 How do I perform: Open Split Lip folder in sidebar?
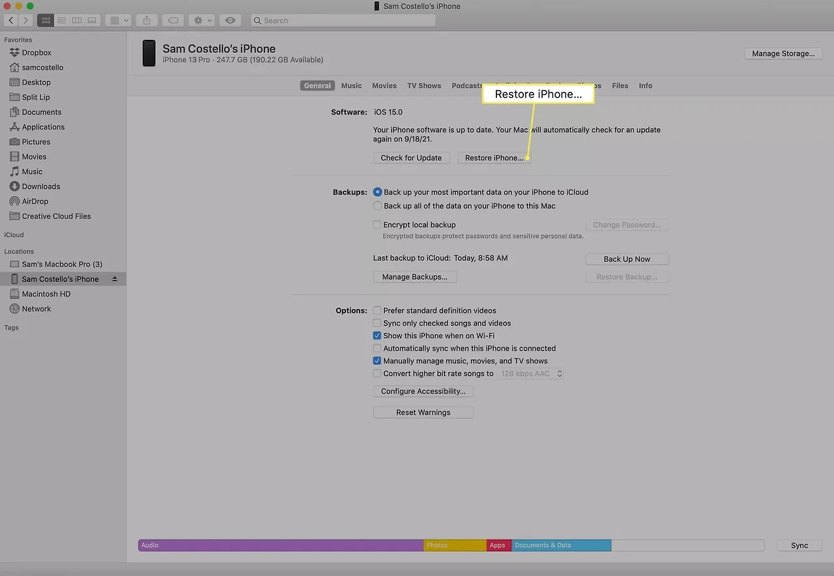[x=36, y=98]
